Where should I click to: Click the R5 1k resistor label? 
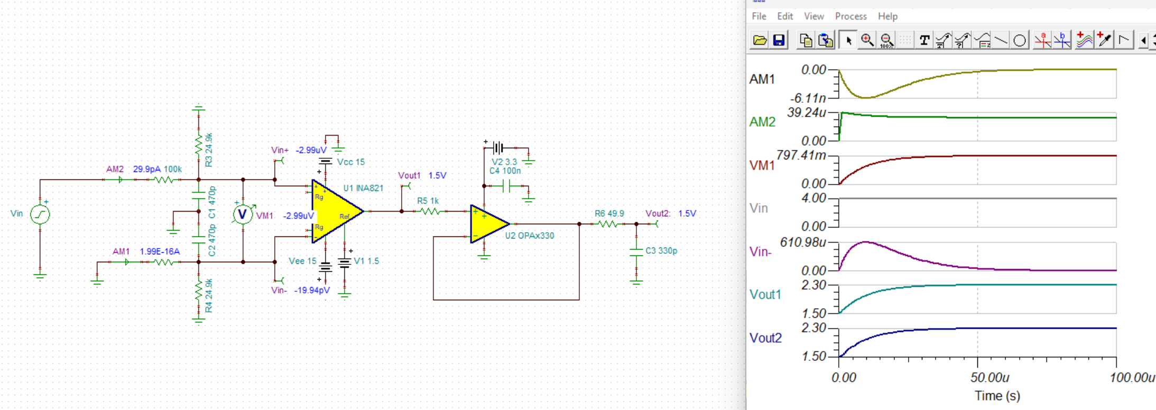click(x=428, y=201)
